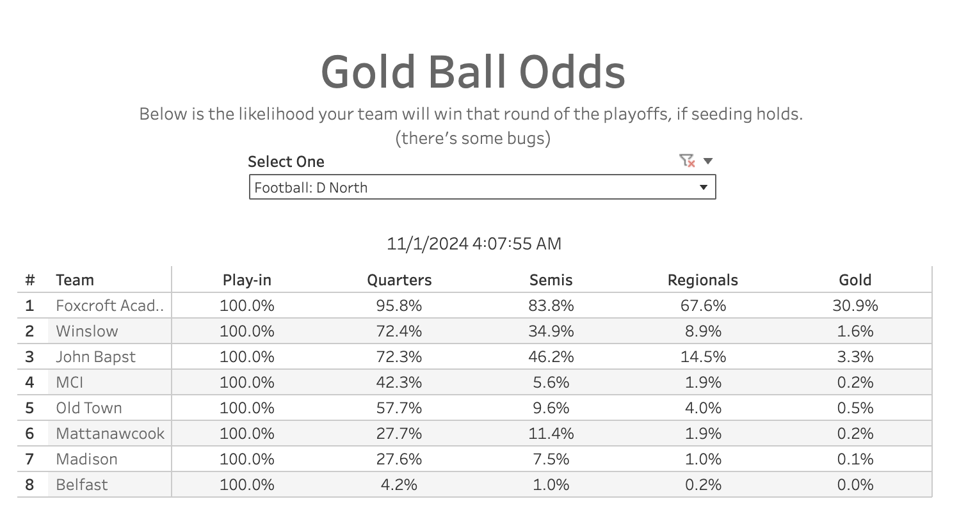This screenshot has height=522, width=959.
Task: Select the Mattanawcook team name
Action: pos(110,434)
